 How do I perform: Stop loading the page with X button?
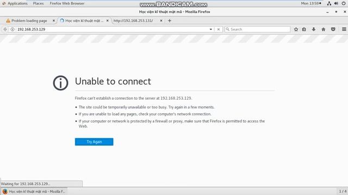pyautogui.click(x=219, y=29)
